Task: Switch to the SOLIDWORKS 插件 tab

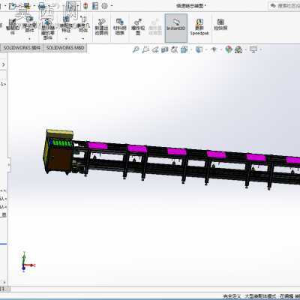Action: point(22,48)
